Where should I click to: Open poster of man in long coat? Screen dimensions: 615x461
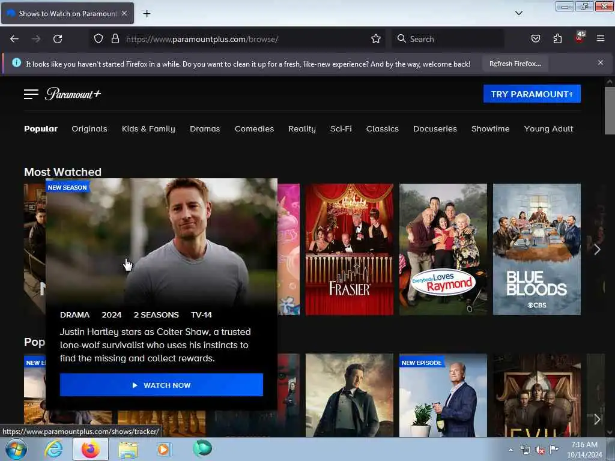click(x=350, y=395)
